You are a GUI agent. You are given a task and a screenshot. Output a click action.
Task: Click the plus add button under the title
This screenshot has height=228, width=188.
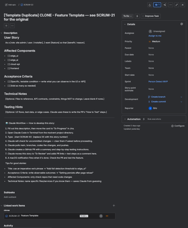6,26
